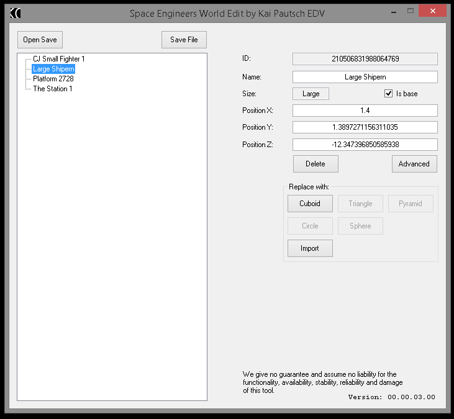Click the Large size button
Viewport: 454px width, 419px height.
click(x=311, y=94)
